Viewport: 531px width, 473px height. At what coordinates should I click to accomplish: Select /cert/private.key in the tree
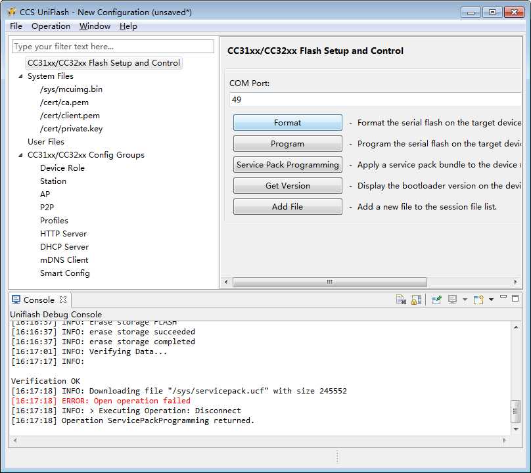tap(71, 129)
